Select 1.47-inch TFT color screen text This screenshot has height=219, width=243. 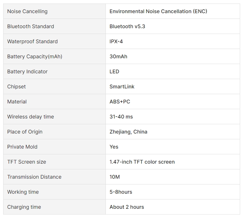(142, 162)
